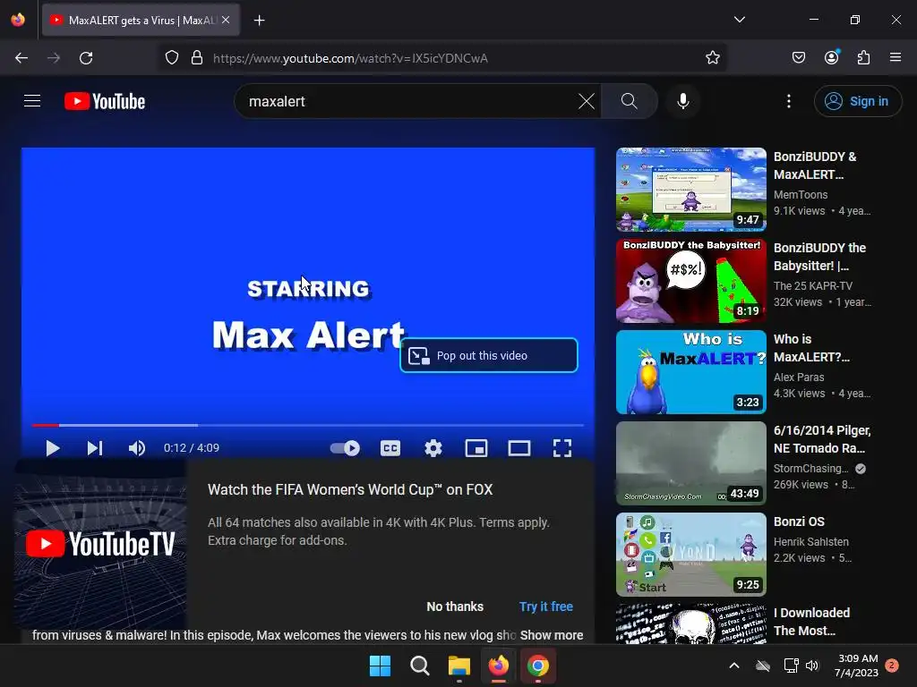917x687 pixels.
Task: Open BonziBUDDY & MaxALERT video thumbnail
Action: [691, 190]
